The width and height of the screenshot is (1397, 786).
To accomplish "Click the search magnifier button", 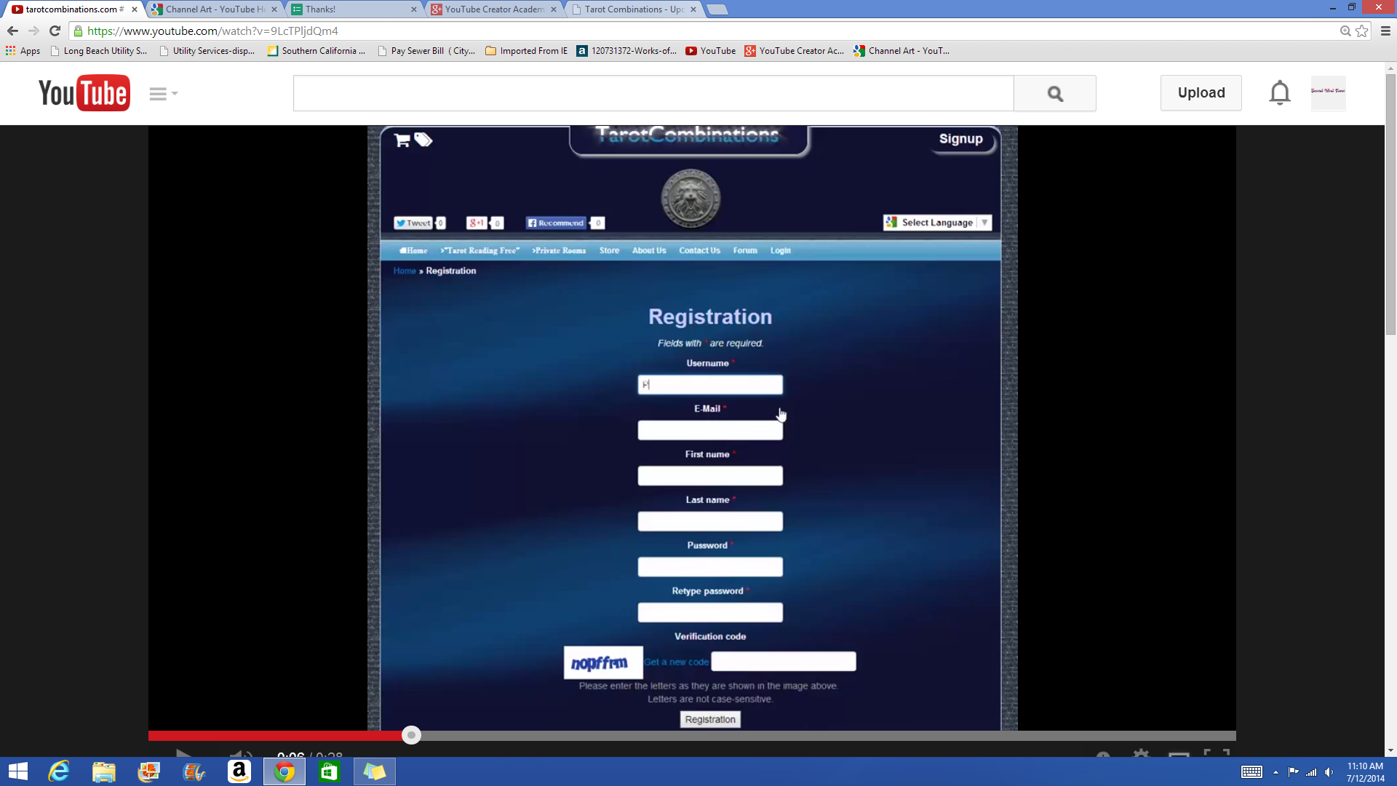I will [x=1054, y=93].
